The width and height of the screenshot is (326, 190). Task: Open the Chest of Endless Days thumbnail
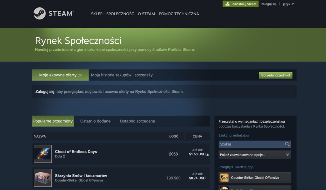pos(43,154)
